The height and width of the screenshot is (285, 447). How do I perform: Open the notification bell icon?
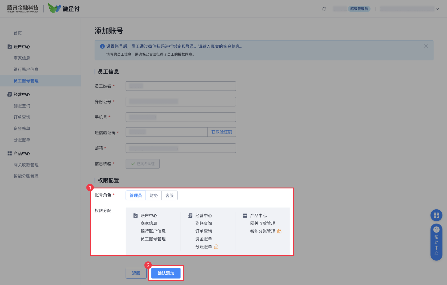coord(324,9)
